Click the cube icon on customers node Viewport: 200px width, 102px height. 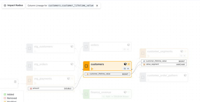coord(125,64)
